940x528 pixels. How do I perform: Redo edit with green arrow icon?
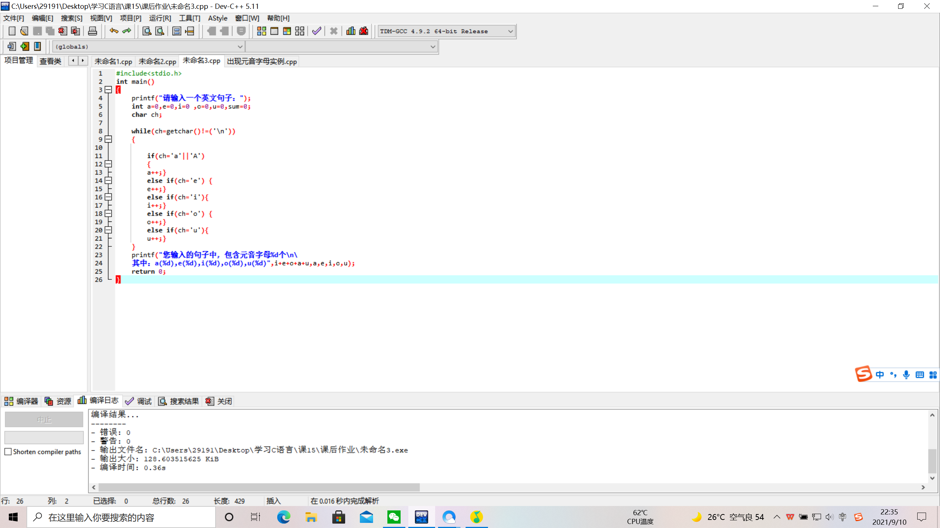(x=127, y=31)
